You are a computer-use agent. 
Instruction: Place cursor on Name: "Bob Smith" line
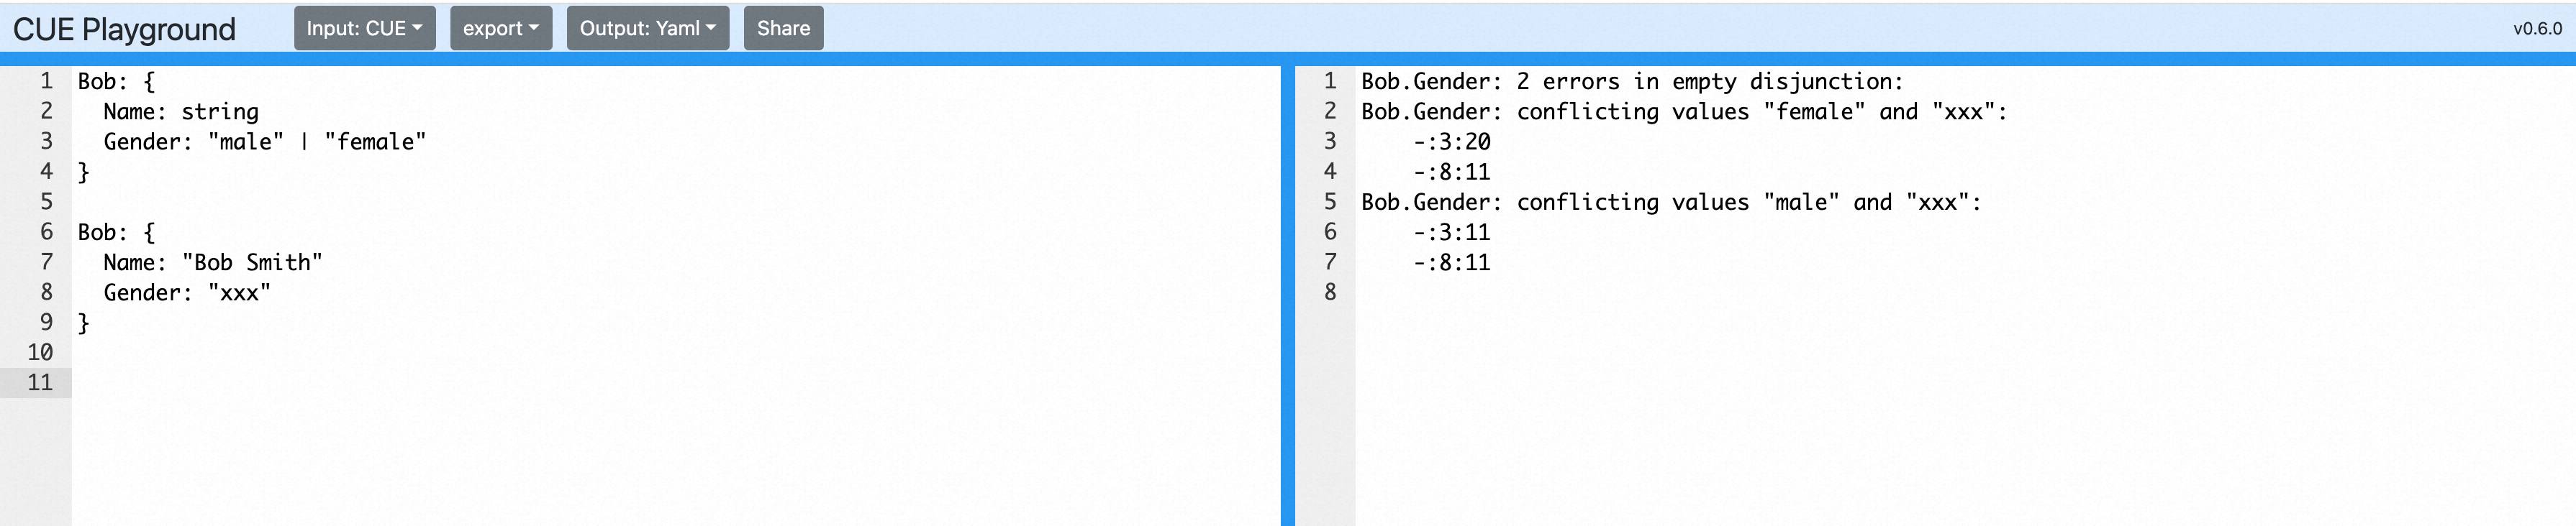(212, 262)
